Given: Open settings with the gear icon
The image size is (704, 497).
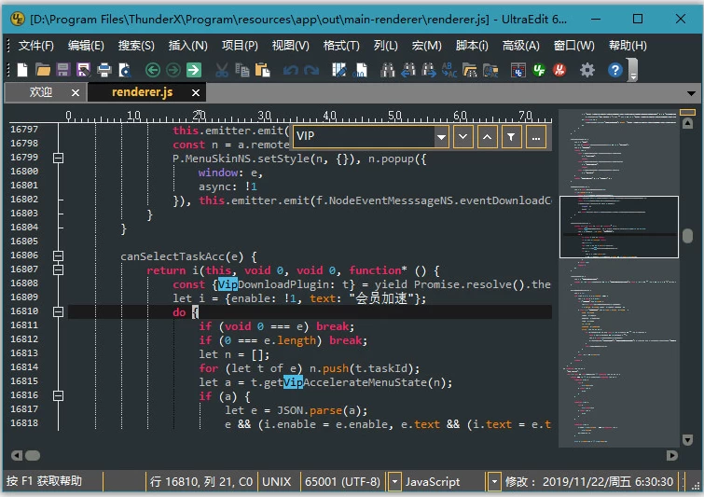Looking at the screenshot, I should pos(587,70).
